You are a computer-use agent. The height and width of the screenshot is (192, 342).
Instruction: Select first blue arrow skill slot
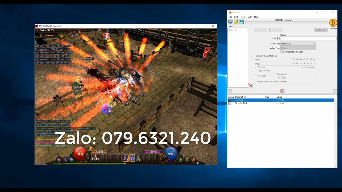pyautogui.click(x=126, y=158)
